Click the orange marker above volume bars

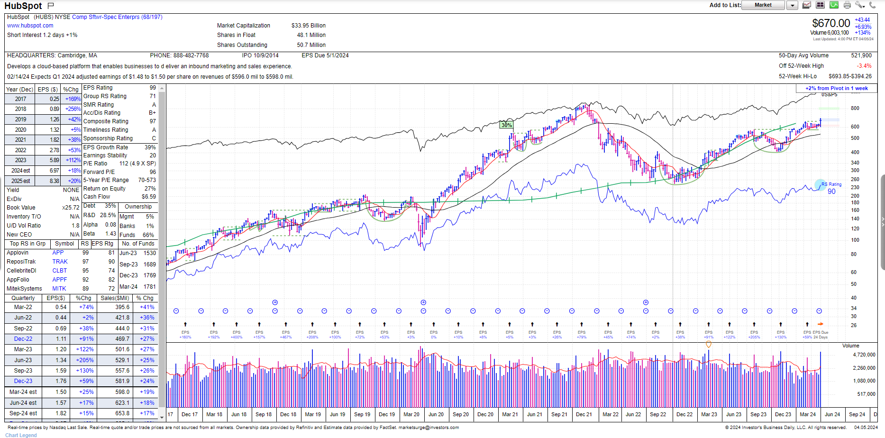click(x=709, y=345)
